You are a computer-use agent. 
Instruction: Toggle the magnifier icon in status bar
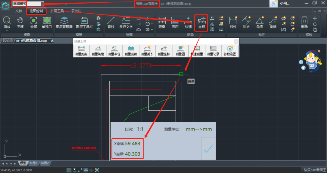tap(74, 170)
